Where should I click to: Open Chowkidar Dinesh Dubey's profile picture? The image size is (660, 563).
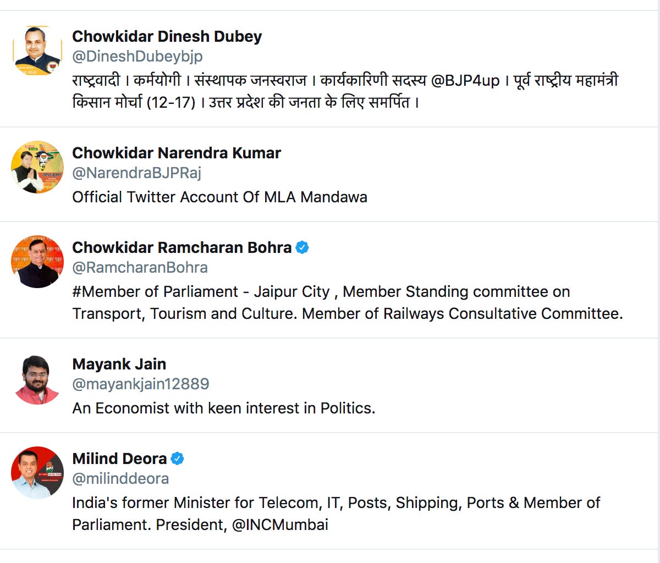37,51
